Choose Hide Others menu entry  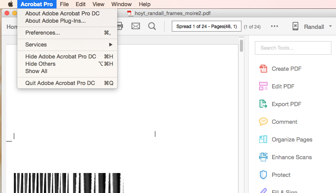coord(67,64)
